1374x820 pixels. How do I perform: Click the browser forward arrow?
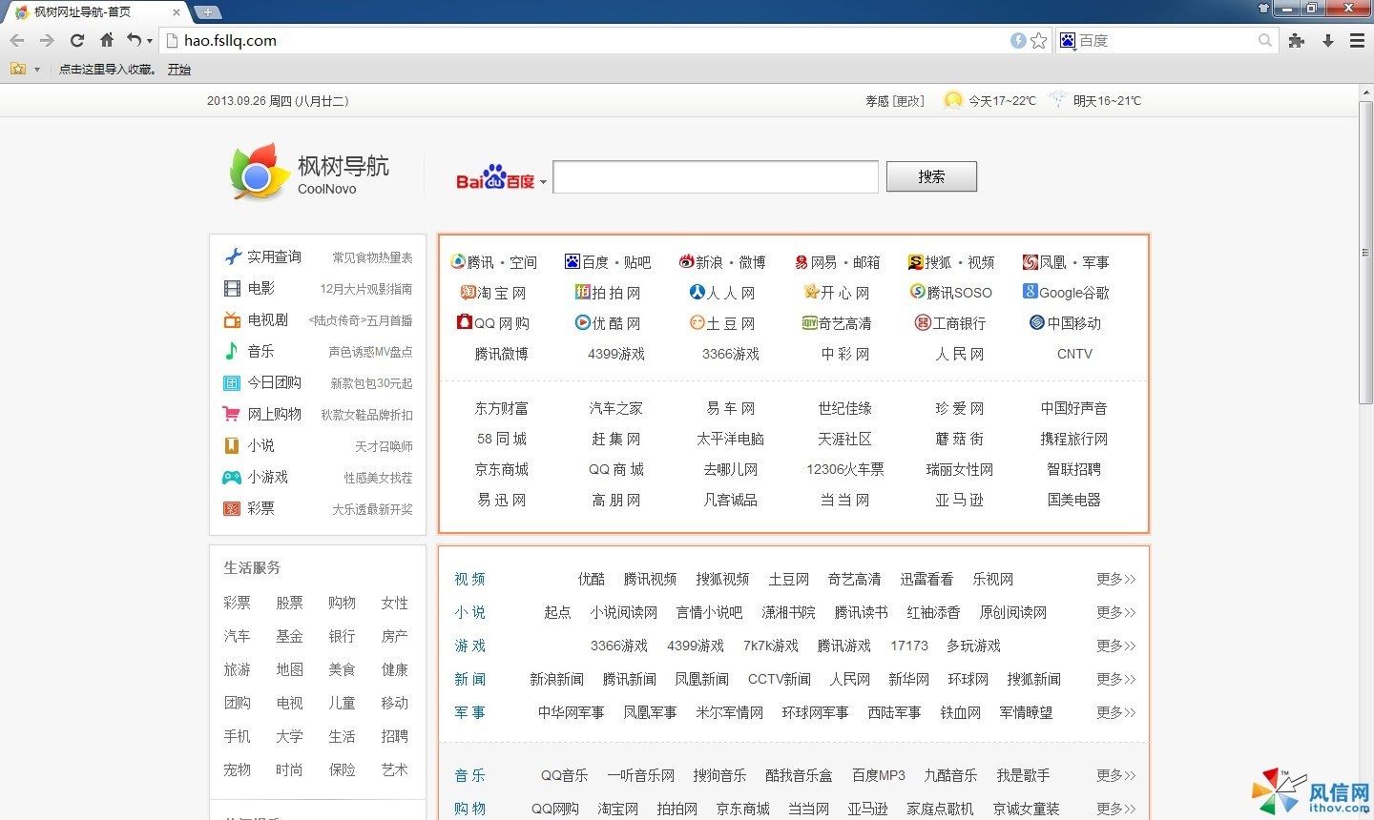46,41
